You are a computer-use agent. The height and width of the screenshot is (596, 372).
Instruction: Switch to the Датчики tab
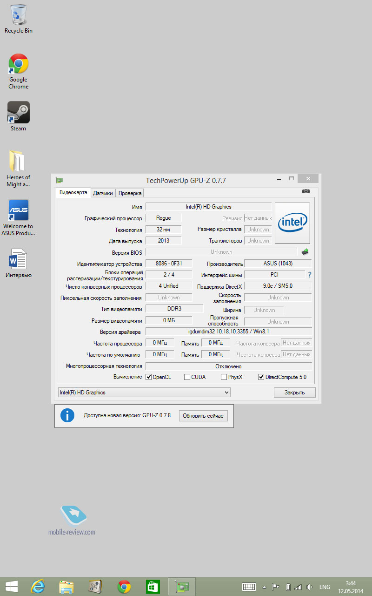point(103,193)
